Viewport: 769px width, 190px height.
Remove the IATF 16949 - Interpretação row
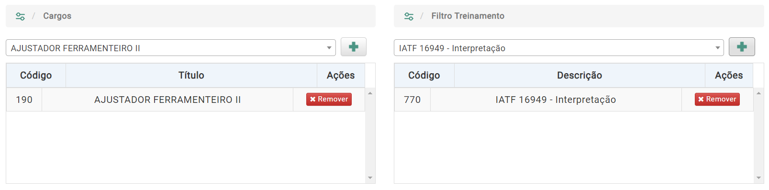(x=717, y=99)
